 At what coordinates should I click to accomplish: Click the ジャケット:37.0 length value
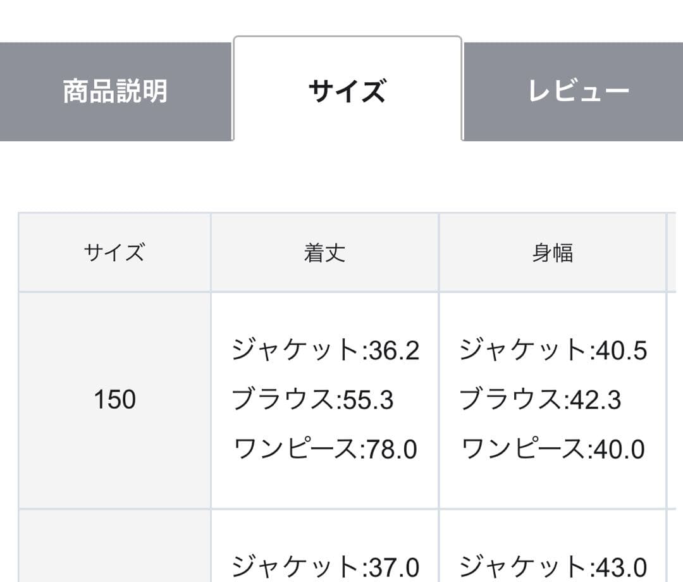[325, 566]
